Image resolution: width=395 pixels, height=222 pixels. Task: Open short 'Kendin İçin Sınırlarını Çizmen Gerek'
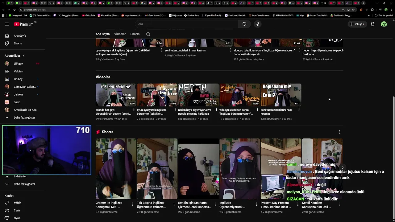coord(198,169)
